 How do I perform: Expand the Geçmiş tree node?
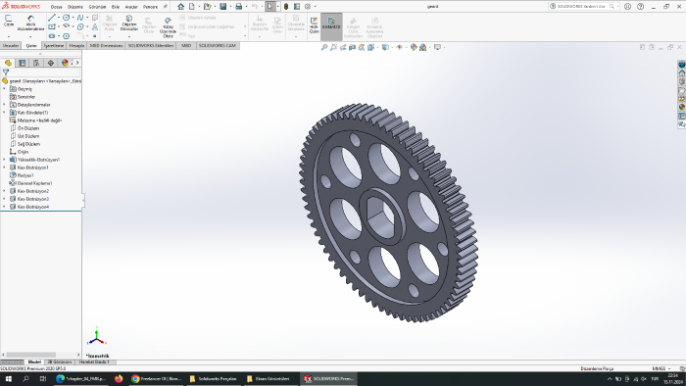(x=4, y=89)
